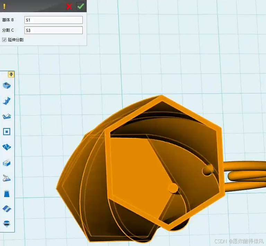Screen dimensions: 266x246
Task: Click the 基体 B label
Action: [8, 20]
